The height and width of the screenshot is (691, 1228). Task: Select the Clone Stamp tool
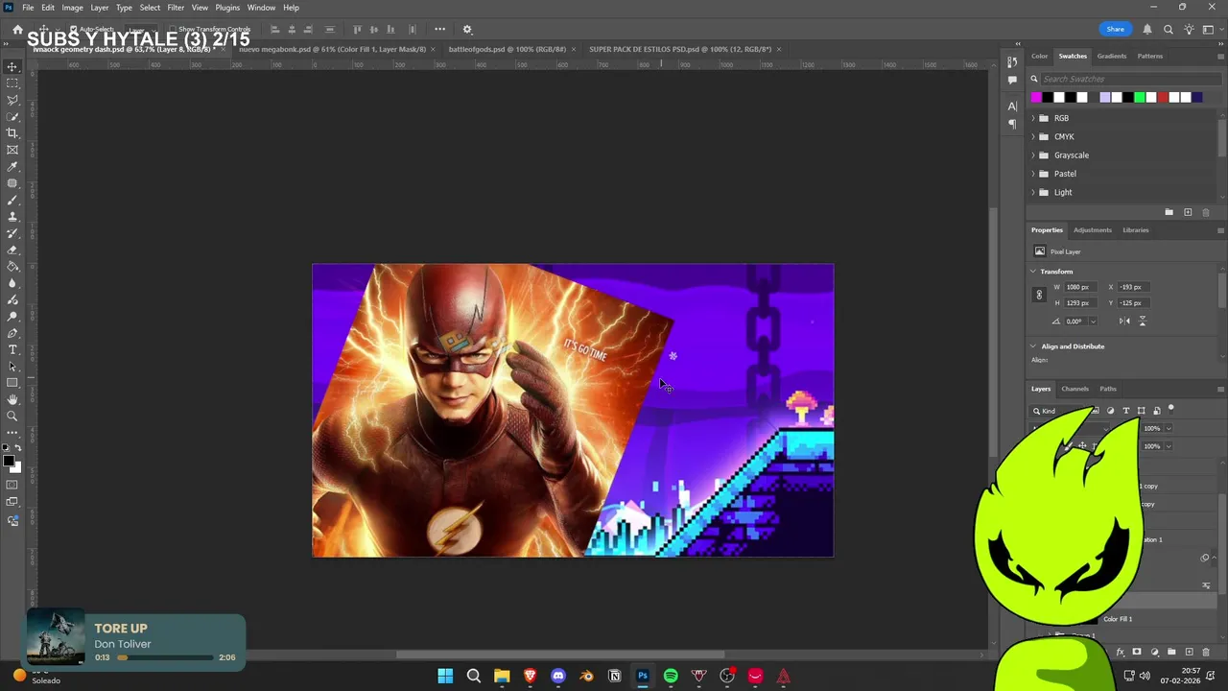[x=12, y=216]
